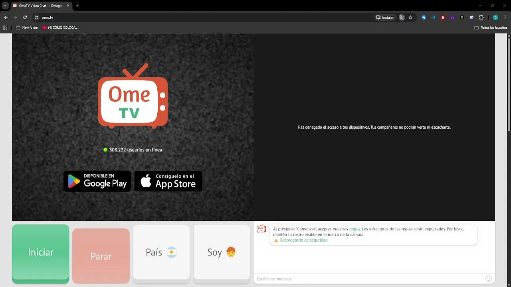511x287 pixels.
Task: Open the purple-white tape extension icon
Action: (x=471, y=18)
